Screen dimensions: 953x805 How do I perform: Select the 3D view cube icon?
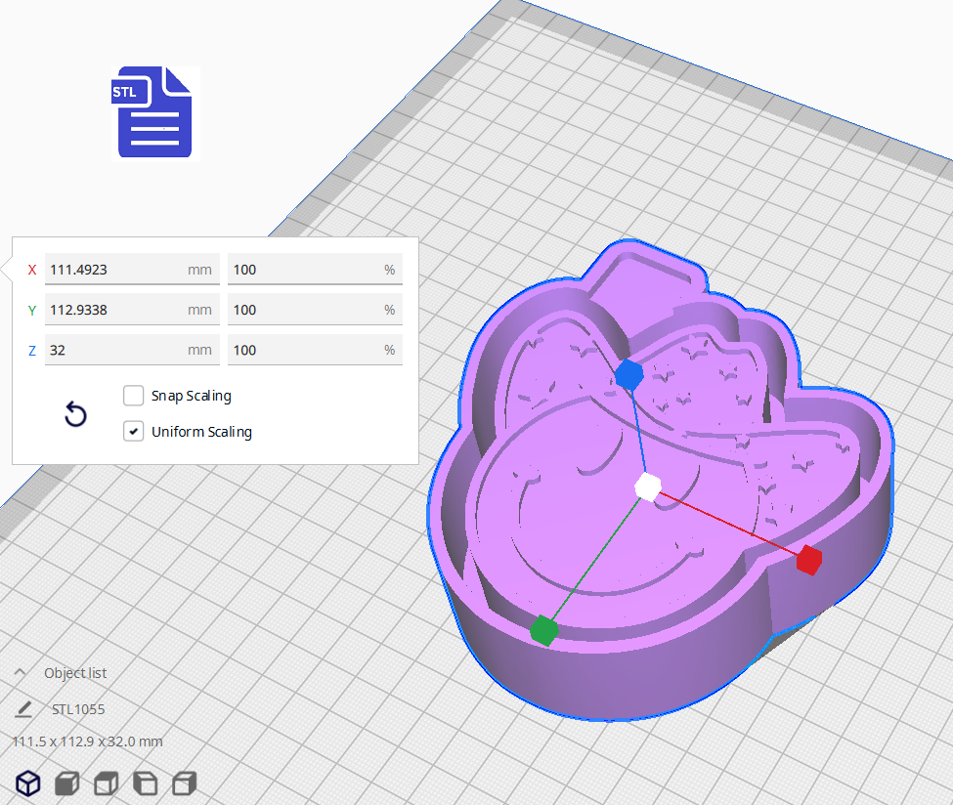[27, 783]
